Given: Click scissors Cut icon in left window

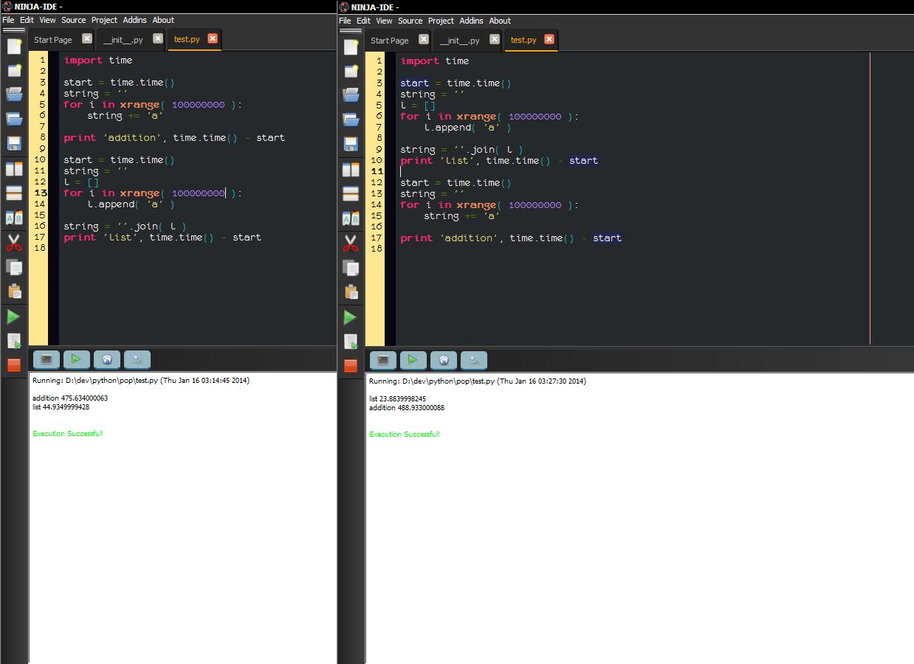Looking at the screenshot, I should [x=15, y=243].
